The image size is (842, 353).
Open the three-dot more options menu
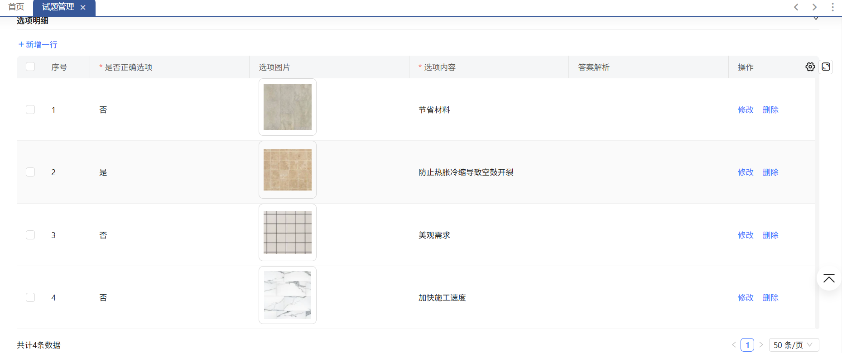tap(832, 7)
